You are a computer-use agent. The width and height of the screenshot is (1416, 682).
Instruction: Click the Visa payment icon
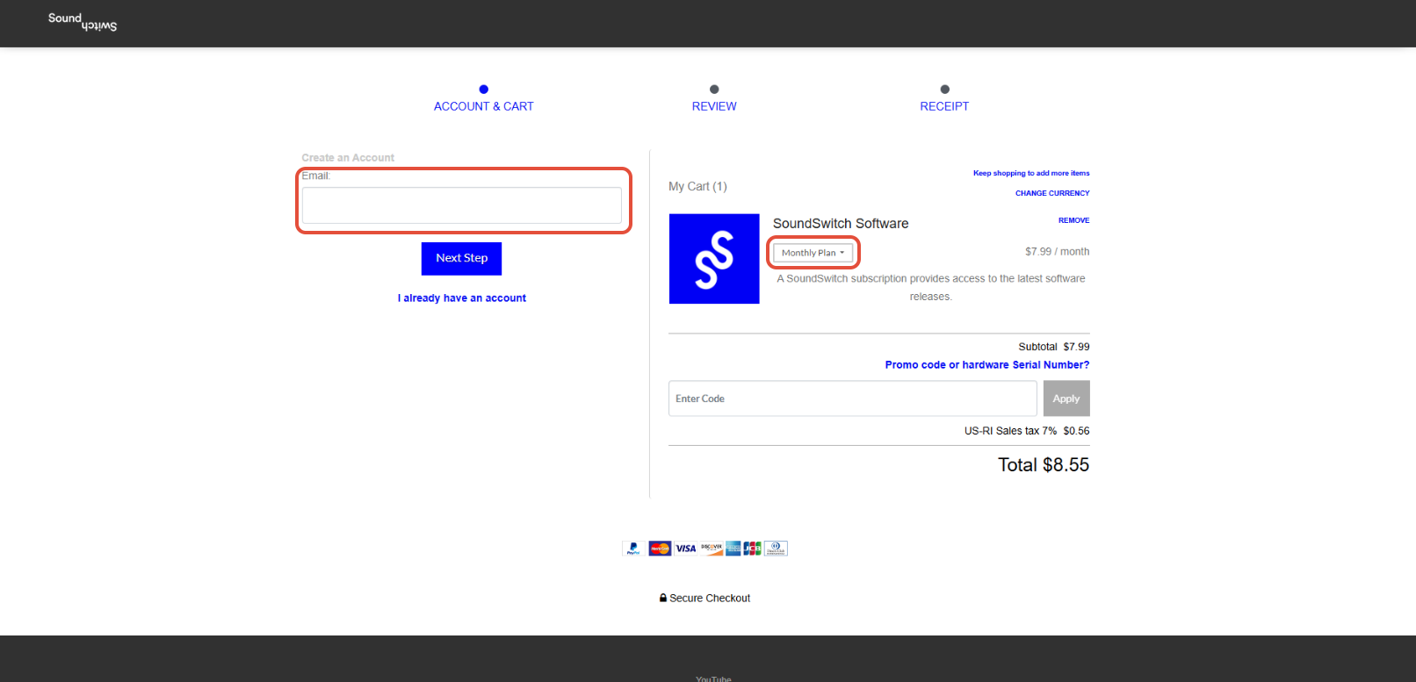click(686, 549)
